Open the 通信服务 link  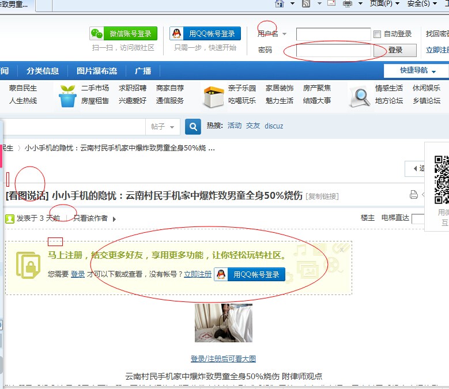170,100
